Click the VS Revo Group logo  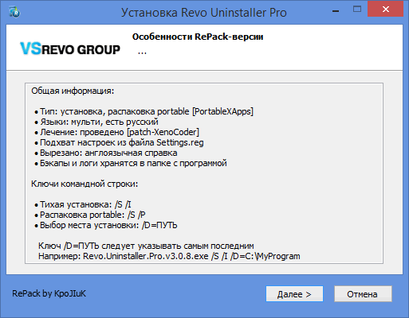pyautogui.click(x=70, y=49)
